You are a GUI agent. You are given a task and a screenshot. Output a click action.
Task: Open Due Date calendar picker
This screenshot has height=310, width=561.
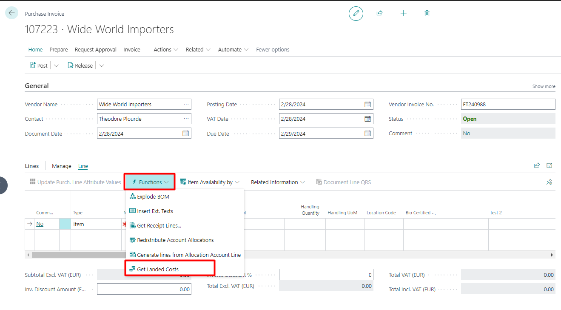point(368,134)
